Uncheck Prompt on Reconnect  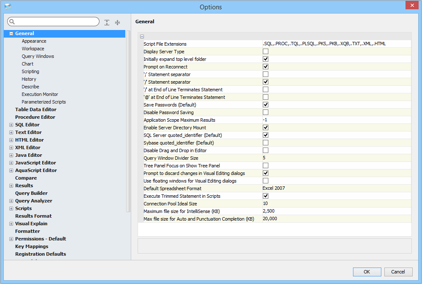(265, 67)
